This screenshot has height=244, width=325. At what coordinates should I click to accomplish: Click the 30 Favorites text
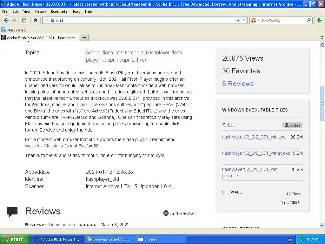coord(241,71)
